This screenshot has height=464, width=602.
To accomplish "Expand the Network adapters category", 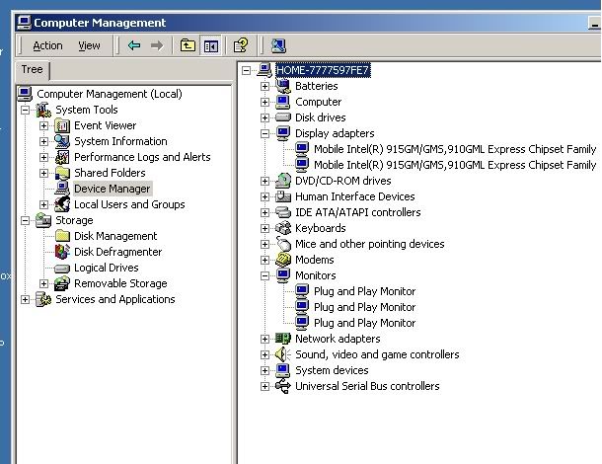I will [264, 339].
